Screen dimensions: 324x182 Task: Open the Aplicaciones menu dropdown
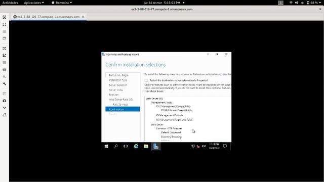point(34,3)
